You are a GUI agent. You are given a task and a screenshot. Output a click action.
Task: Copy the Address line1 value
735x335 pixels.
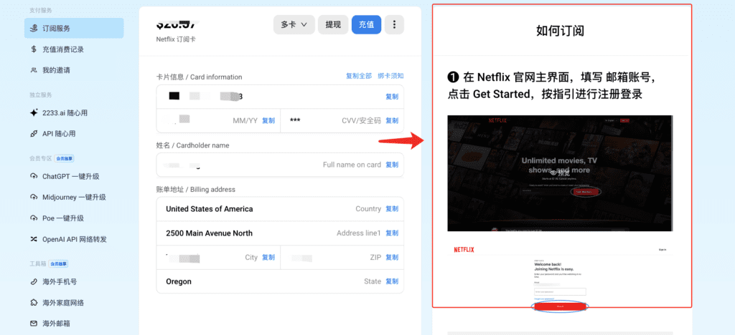pyautogui.click(x=392, y=233)
